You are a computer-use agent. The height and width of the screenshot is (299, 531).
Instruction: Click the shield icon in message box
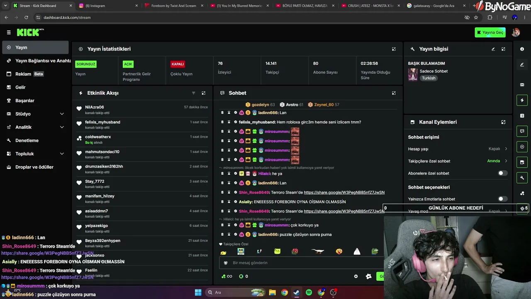point(226,263)
